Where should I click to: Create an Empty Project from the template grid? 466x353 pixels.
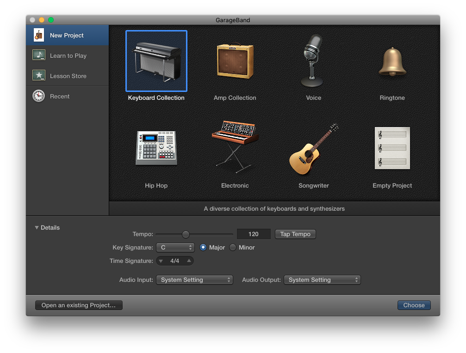tap(392, 148)
